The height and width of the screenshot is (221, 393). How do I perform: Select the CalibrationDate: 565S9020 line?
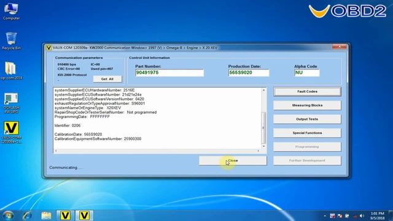78,134
